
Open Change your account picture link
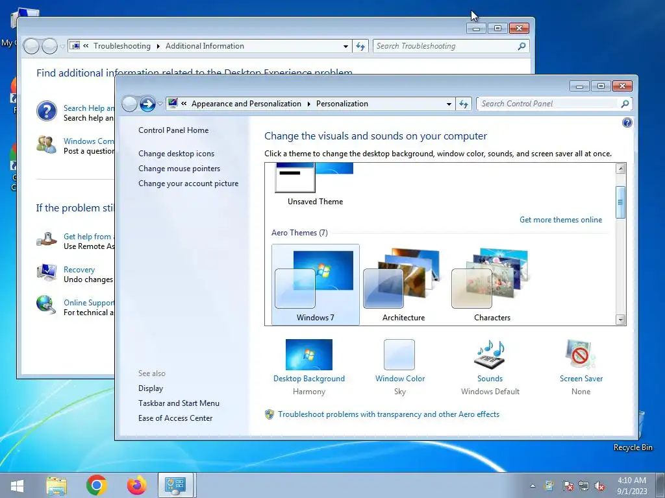click(x=188, y=184)
